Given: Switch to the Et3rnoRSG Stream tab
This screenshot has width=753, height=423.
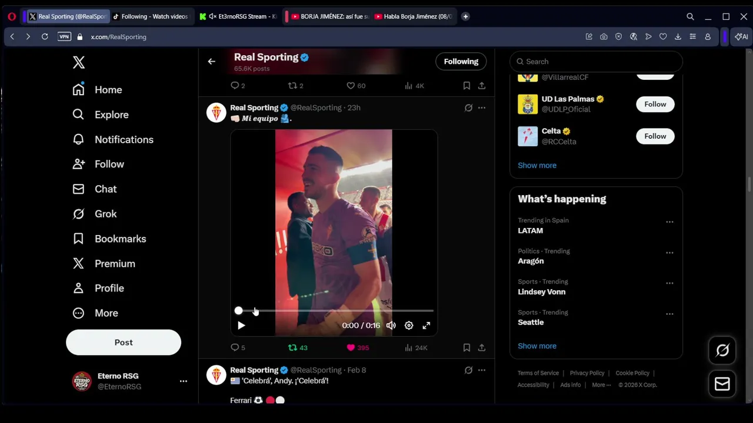Looking at the screenshot, I should click(238, 16).
